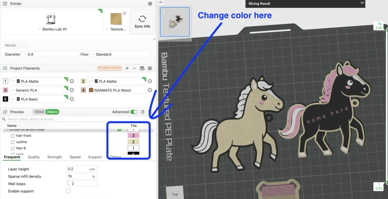Image resolution: width=388 pixels, height=199 pixels.
Task: Open printer settings gear icon
Action: pyautogui.click(x=150, y=4)
